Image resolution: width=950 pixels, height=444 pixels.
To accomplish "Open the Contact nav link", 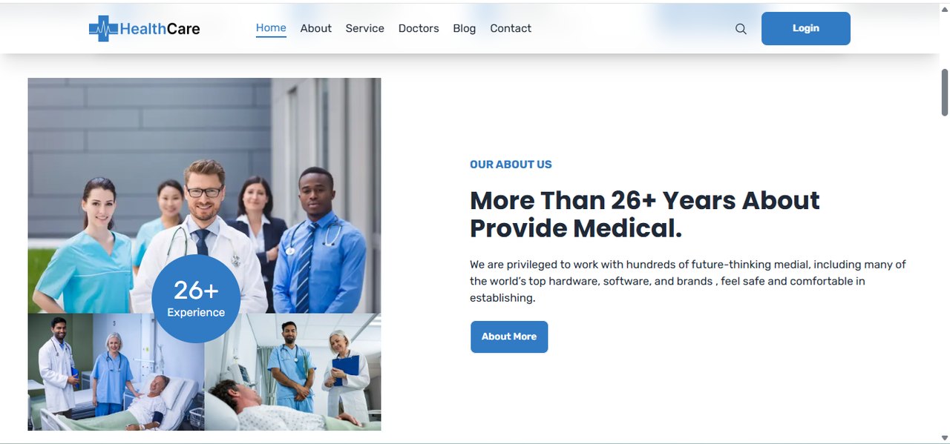I will click(511, 28).
